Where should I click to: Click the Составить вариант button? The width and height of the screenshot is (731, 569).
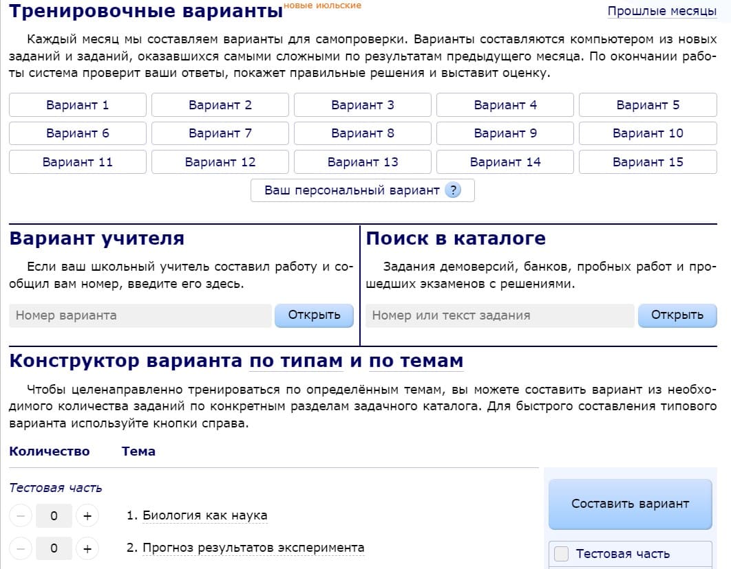[630, 504]
